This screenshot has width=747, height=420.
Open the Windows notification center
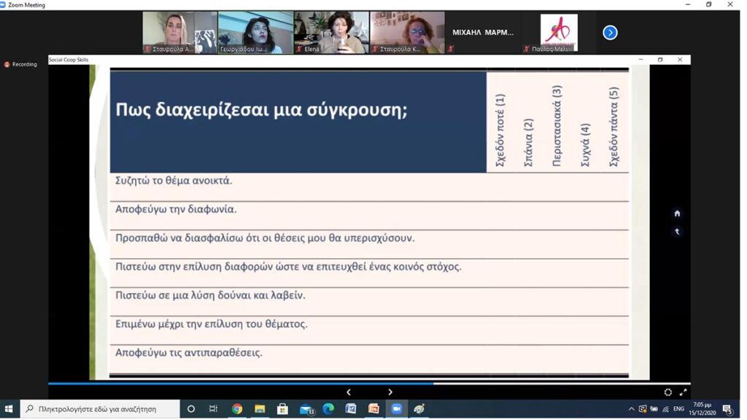tap(727, 409)
